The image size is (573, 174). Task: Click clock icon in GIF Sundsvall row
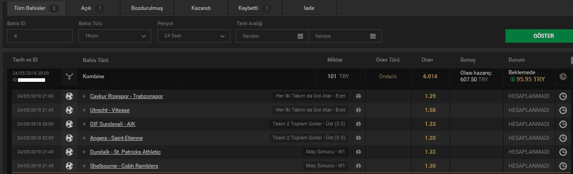click(x=563, y=124)
